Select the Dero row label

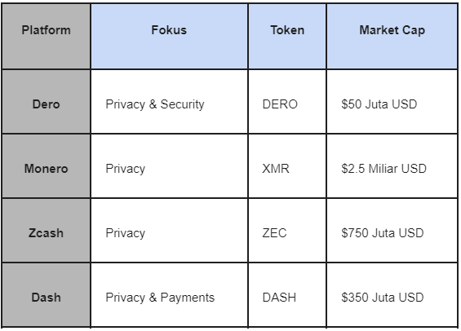coord(47,102)
